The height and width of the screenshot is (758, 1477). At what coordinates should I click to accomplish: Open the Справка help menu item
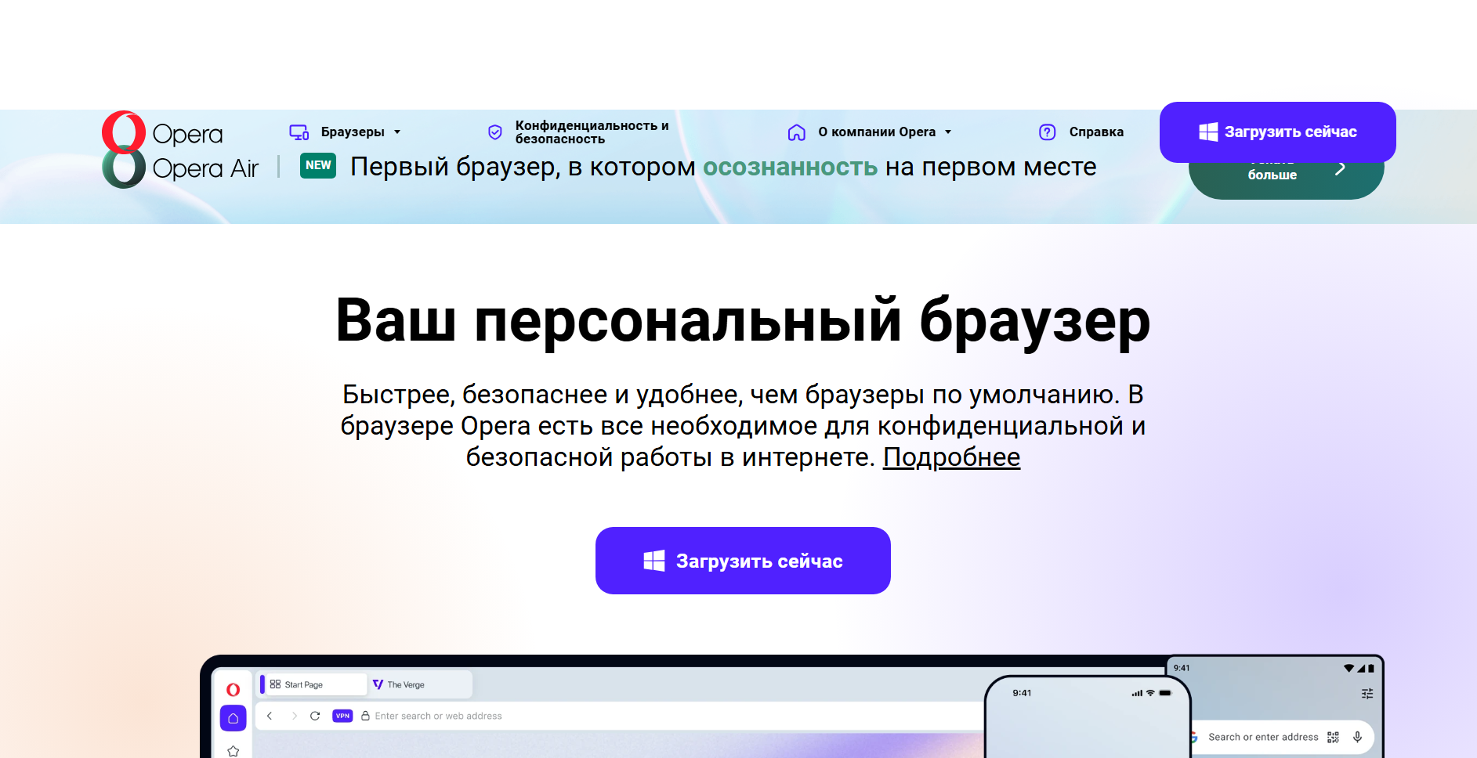1081,132
